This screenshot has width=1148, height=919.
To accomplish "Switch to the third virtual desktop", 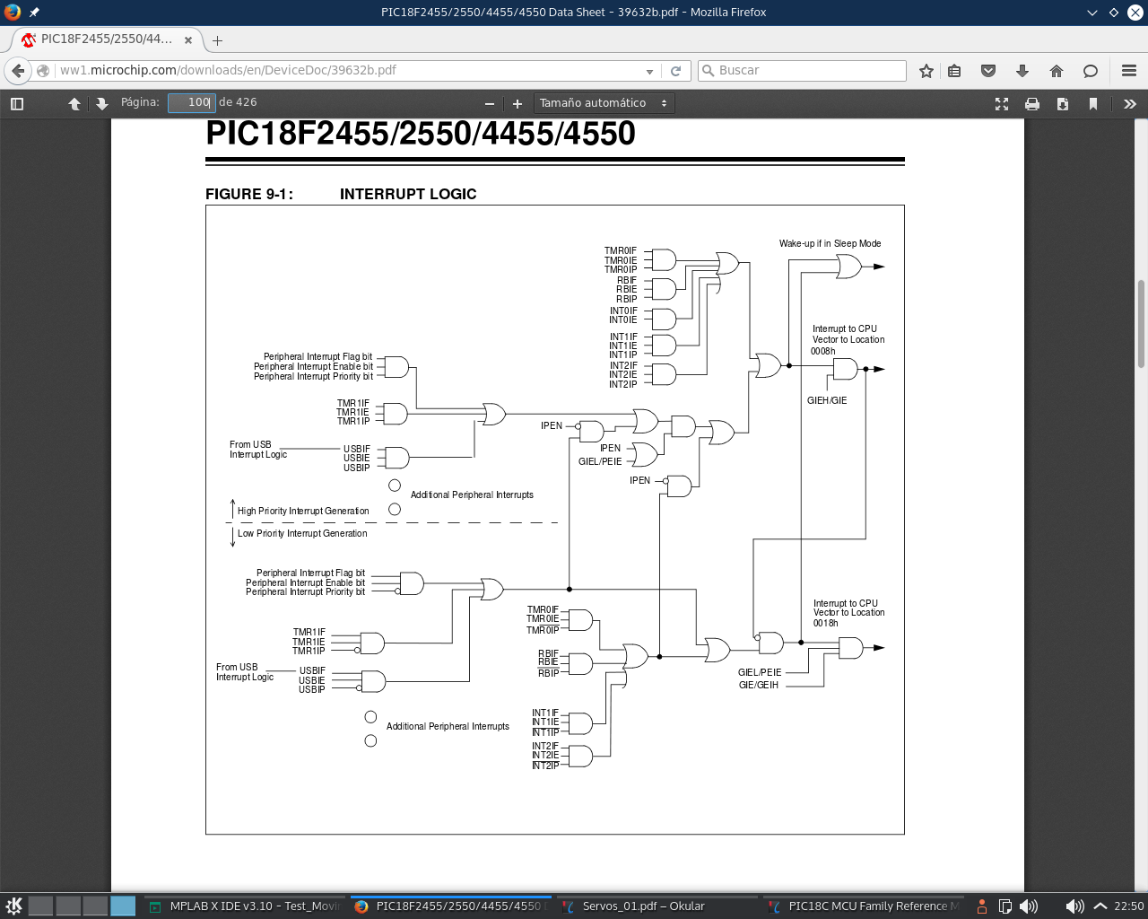I will point(95,906).
